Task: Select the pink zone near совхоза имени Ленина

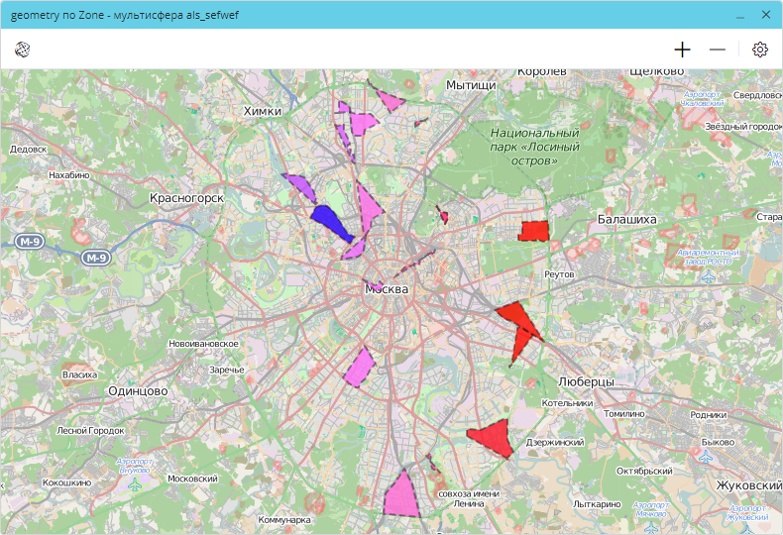Action: (400, 496)
